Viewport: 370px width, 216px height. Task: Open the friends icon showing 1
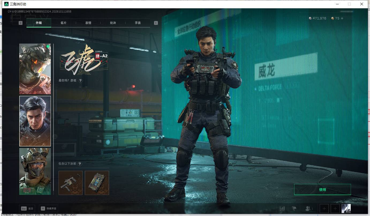tap(309, 209)
